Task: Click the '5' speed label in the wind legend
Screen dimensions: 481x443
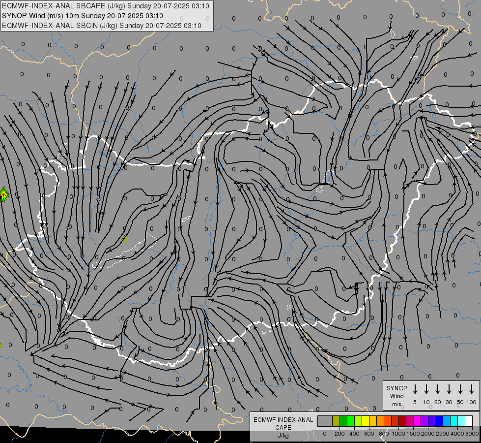Action: tap(415, 402)
